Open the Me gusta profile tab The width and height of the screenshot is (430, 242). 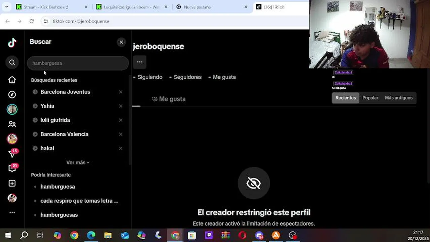click(169, 99)
